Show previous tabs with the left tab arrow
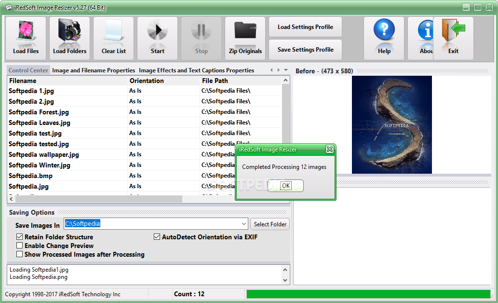498x303 pixels. 271,70
